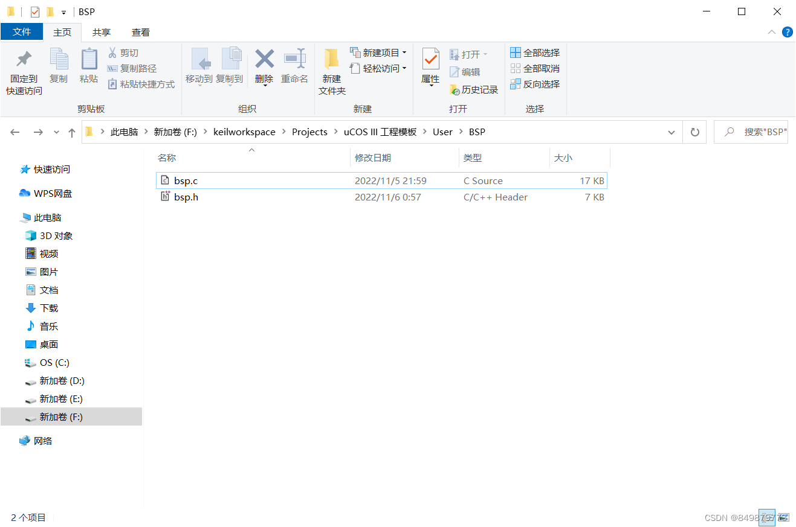
Task: Open Desktop (桌面) in the sidebar
Action: tap(42, 345)
